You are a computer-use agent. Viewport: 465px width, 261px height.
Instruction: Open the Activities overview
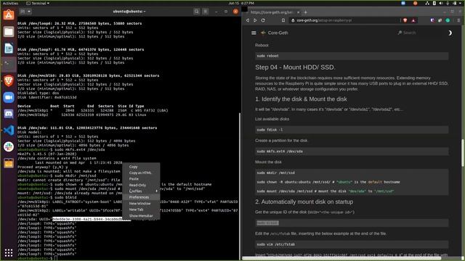point(10,3)
